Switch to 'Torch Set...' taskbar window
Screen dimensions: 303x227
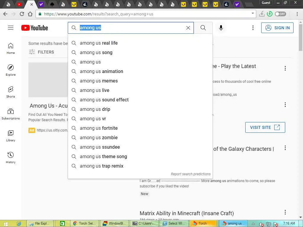[84, 223]
